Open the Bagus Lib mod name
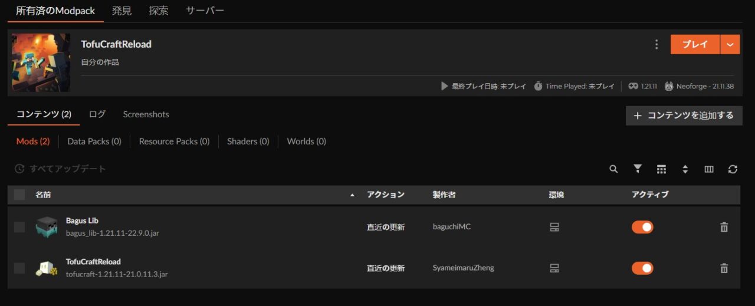This screenshot has height=306, width=755. (82, 221)
